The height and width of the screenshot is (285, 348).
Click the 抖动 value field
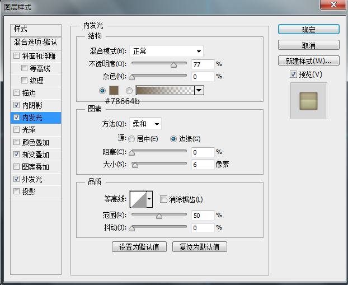[x=203, y=228]
